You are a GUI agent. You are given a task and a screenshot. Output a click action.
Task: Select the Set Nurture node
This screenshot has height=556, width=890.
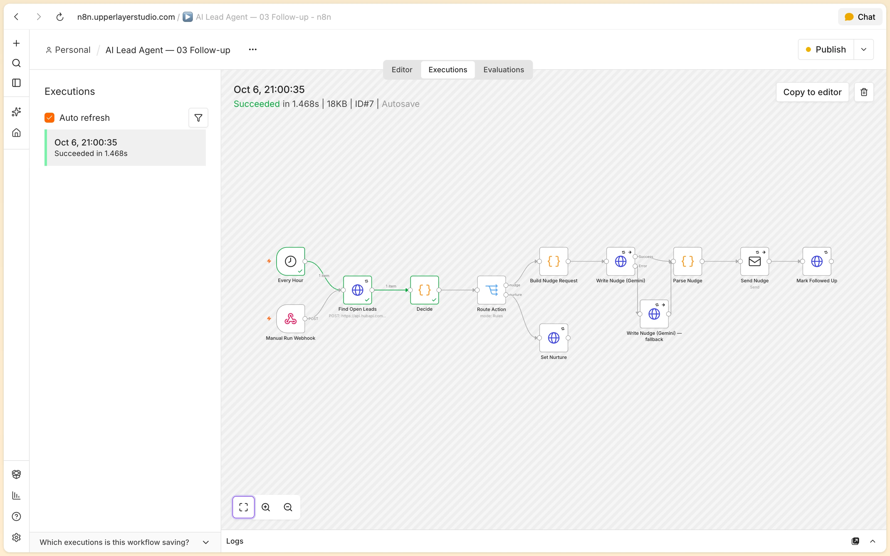(553, 338)
